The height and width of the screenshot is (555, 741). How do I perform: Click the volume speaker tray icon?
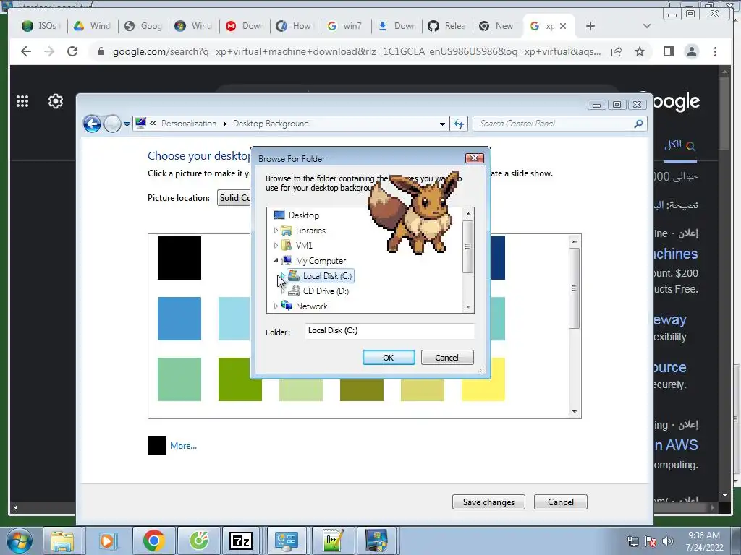[x=668, y=541]
